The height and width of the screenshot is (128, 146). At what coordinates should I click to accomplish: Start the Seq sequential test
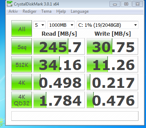tap(22, 46)
